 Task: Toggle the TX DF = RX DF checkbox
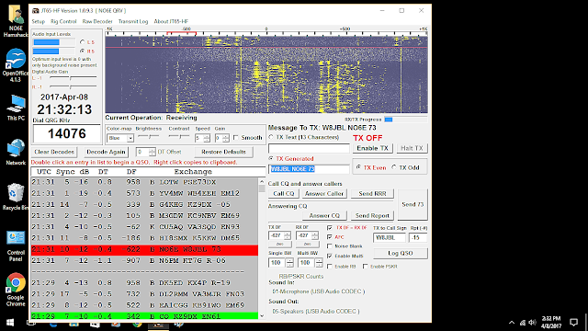pos(330,228)
